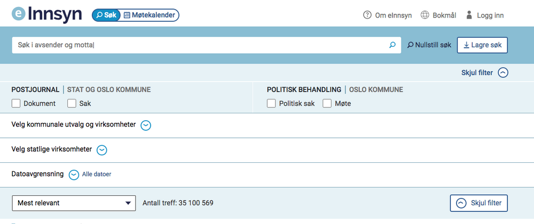Click bottom Skjul filter button
534x224 pixels.
click(479, 203)
